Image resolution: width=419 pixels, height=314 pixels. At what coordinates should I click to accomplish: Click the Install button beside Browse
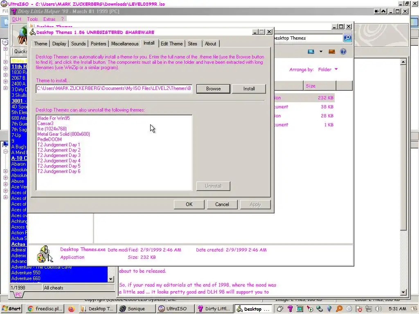coord(249,89)
